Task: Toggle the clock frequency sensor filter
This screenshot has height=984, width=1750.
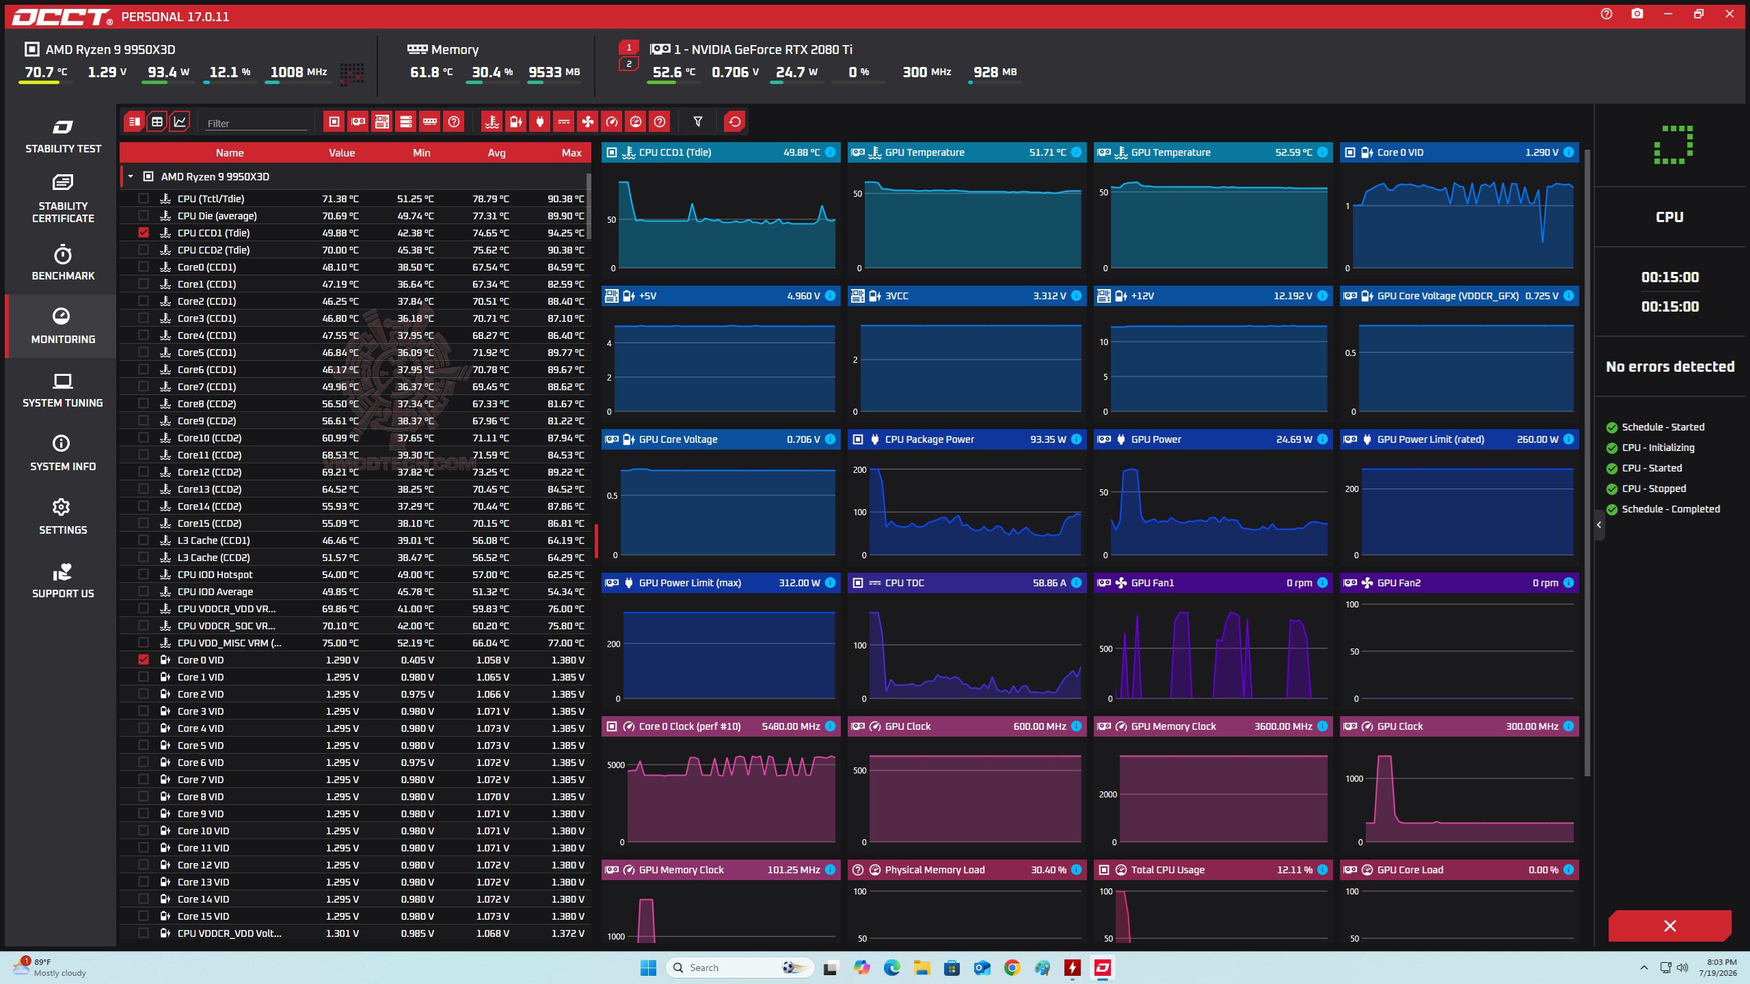Action: click(612, 122)
